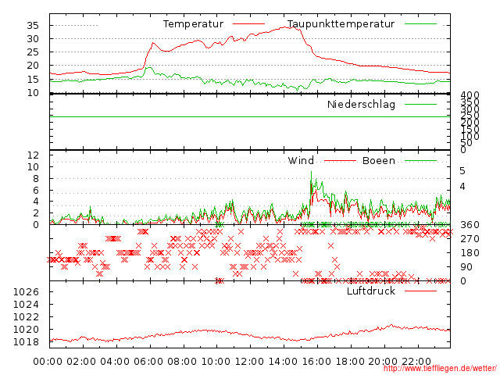The height and width of the screenshot is (375, 500).
Task: Click the 08:00 time axis label
Action: point(182,362)
